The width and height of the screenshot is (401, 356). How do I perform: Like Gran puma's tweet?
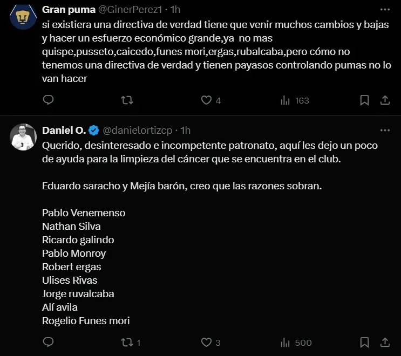[x=206, y=100]
